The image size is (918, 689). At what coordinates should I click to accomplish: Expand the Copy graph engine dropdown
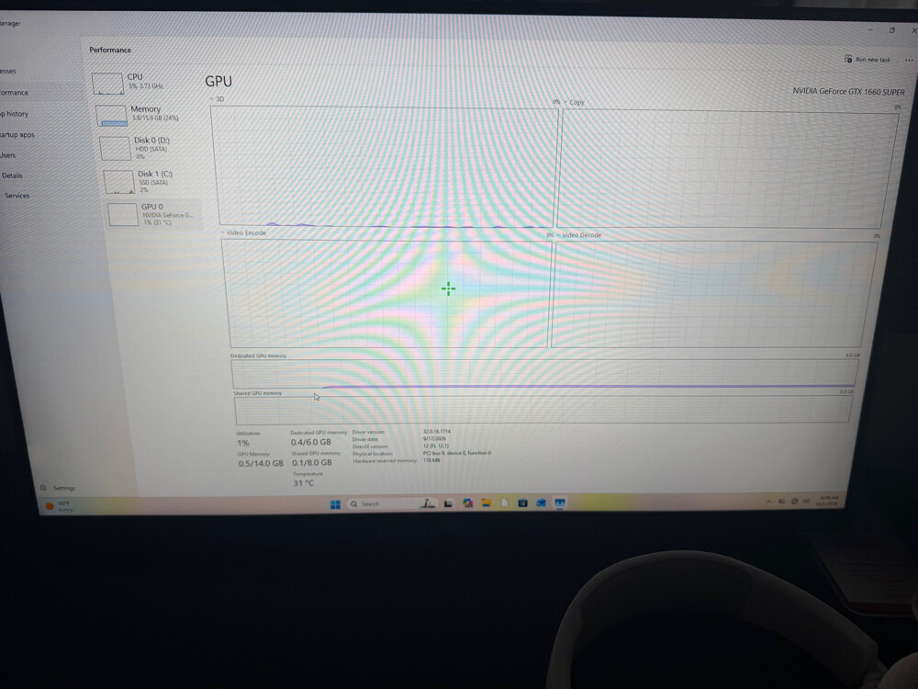pyautogui.click(x=575, y=102)
